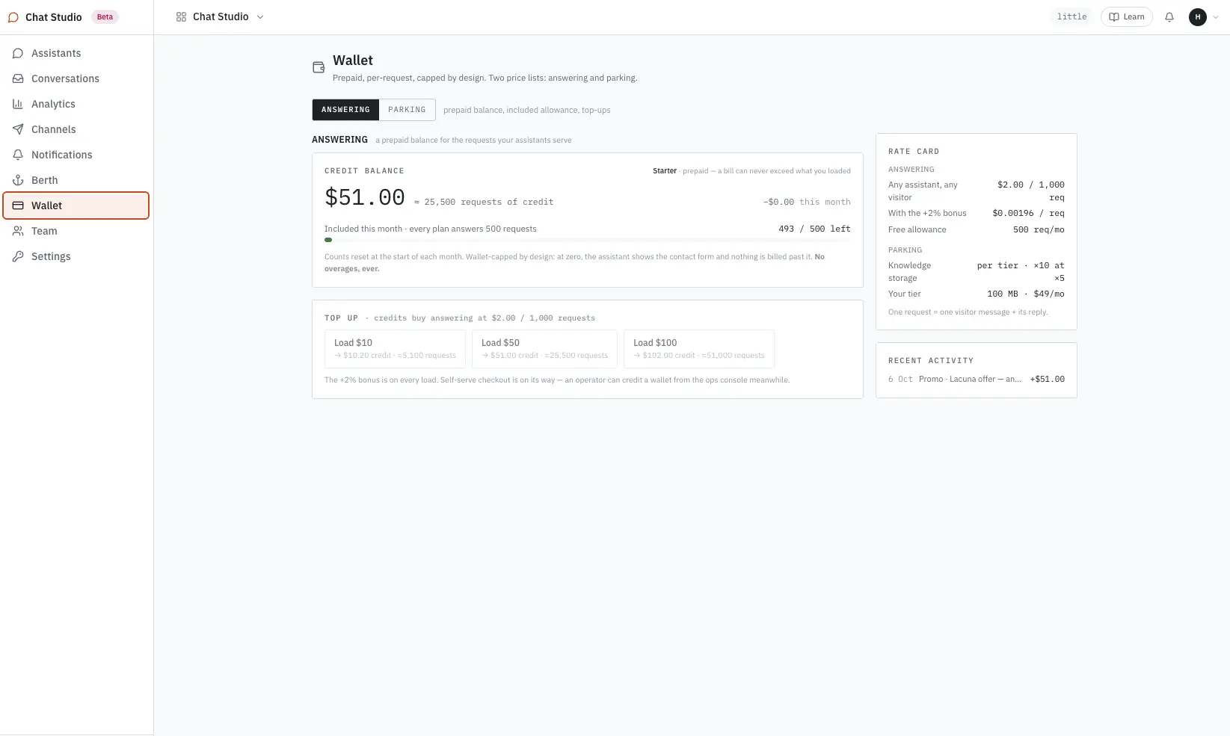Viewport: 1230px width, 736px height.
Task: Click the '100 MB · $49/mo' tier value
Action: pos(1026,294)
